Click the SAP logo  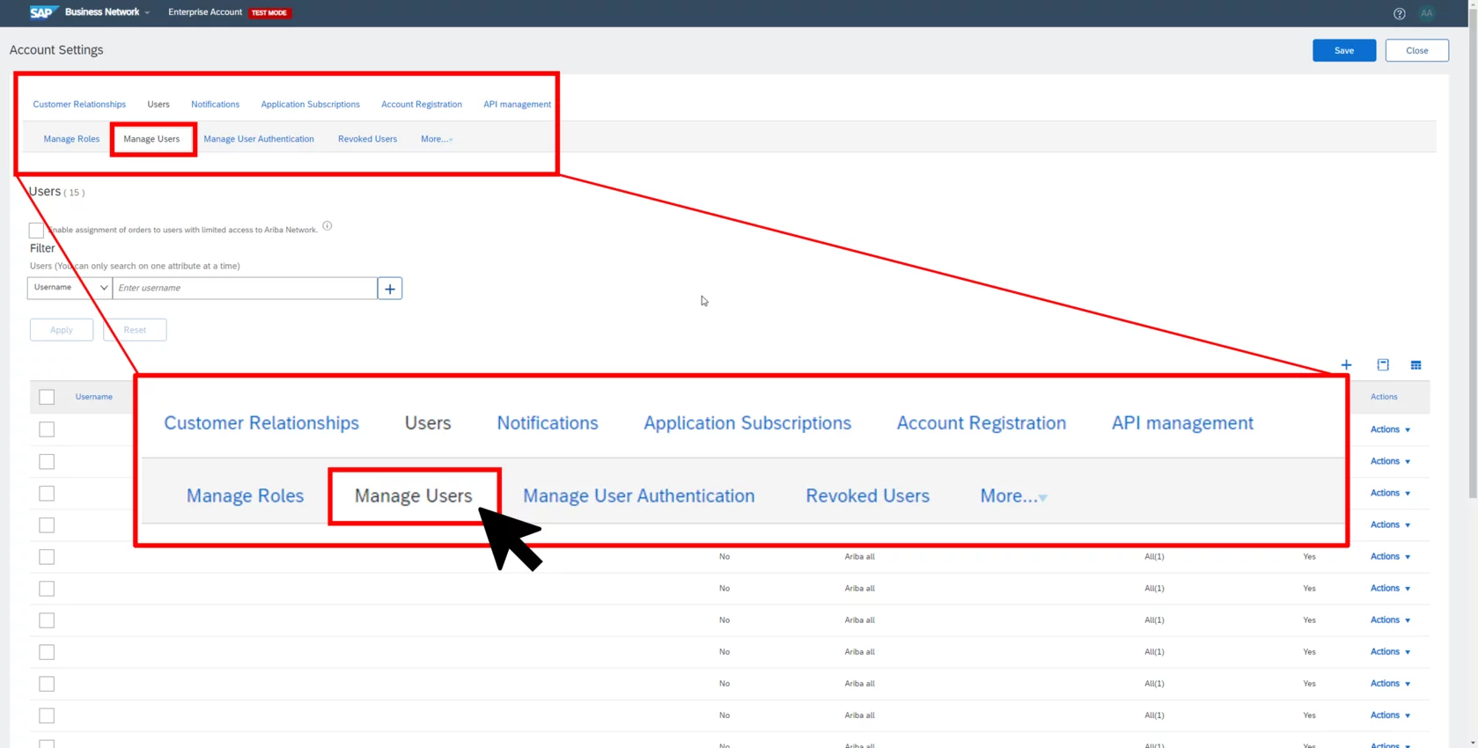(x=42, y=12)
